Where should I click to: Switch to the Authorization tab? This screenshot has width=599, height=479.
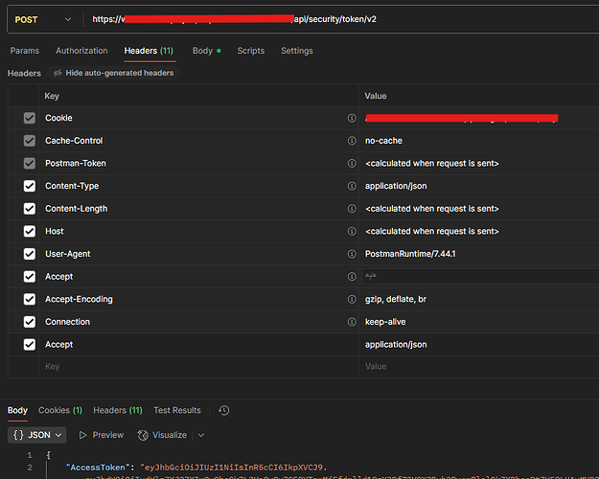tap(81, 51)
